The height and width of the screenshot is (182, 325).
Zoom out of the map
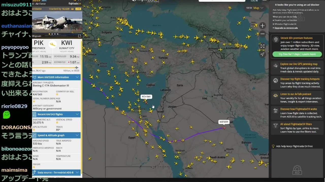click(263, 34)
